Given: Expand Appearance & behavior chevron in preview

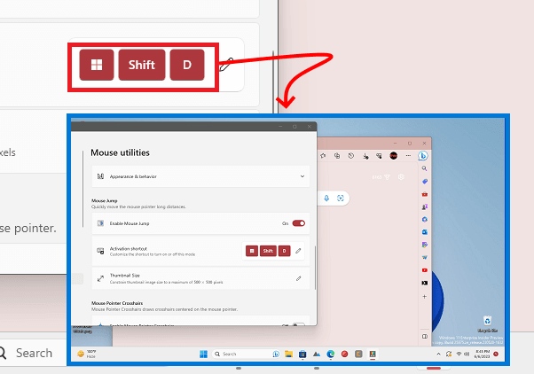Looking at the screenshot, I should [302, 176].
